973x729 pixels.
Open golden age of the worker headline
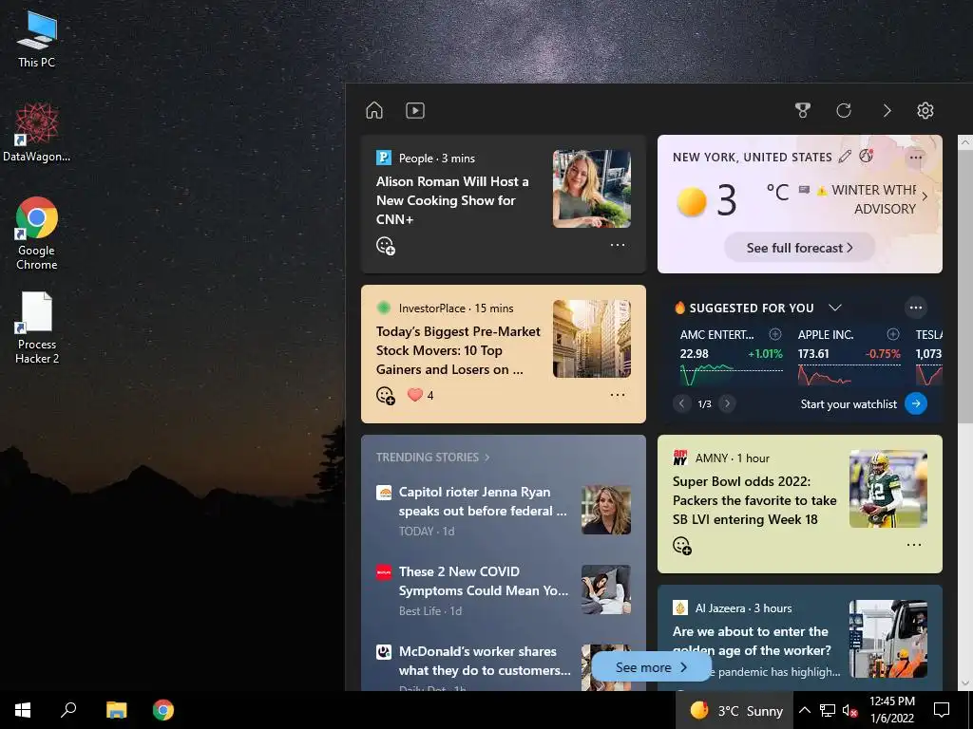(x=752, y=641)
